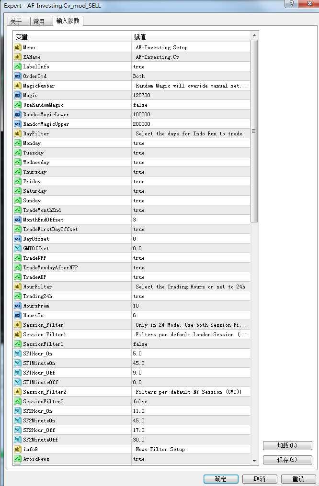Click the Magic value 128738
This screenshot has width=319, height=486.
191,95
